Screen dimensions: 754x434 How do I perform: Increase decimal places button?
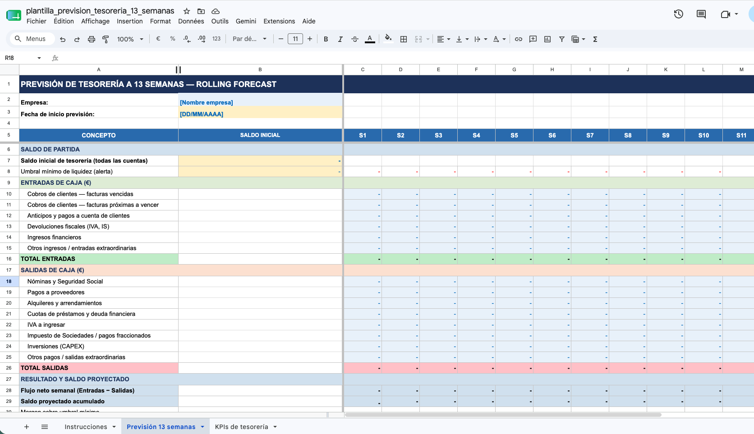[x=202, y=39]
